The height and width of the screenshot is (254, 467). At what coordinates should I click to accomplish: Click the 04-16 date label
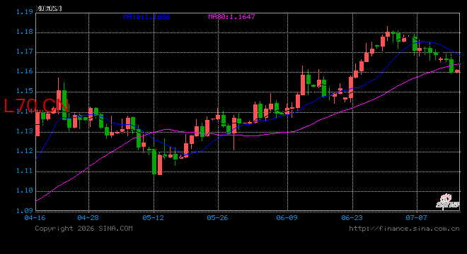point(35,218)
